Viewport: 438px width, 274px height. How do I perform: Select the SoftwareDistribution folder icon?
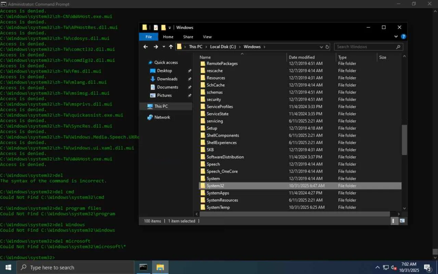[x=203, y=157]
